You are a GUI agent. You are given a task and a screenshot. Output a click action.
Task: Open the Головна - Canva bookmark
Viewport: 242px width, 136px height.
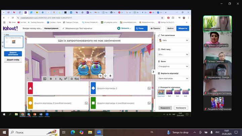point(54,22)
